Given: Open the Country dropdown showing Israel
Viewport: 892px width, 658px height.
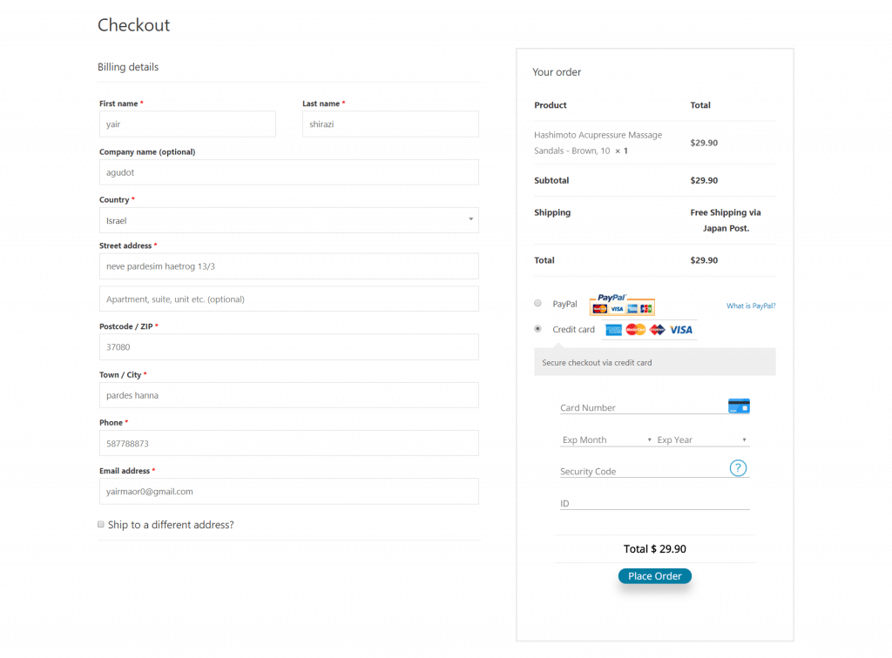Looking at the screenshot, I should click(288, 220).
